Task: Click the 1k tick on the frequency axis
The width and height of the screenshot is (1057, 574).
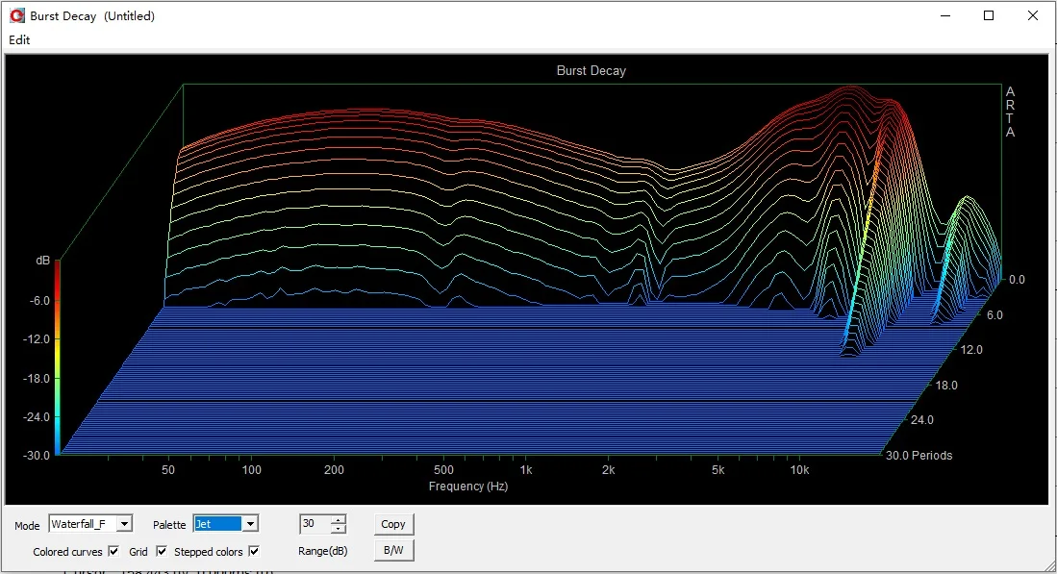Action: tap(525, 470)
